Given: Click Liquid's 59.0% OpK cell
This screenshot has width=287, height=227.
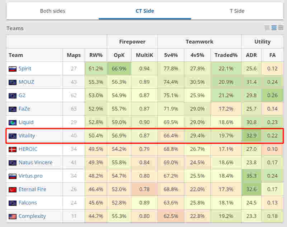Looking at the screenshot, I should [x=119, y=122].
